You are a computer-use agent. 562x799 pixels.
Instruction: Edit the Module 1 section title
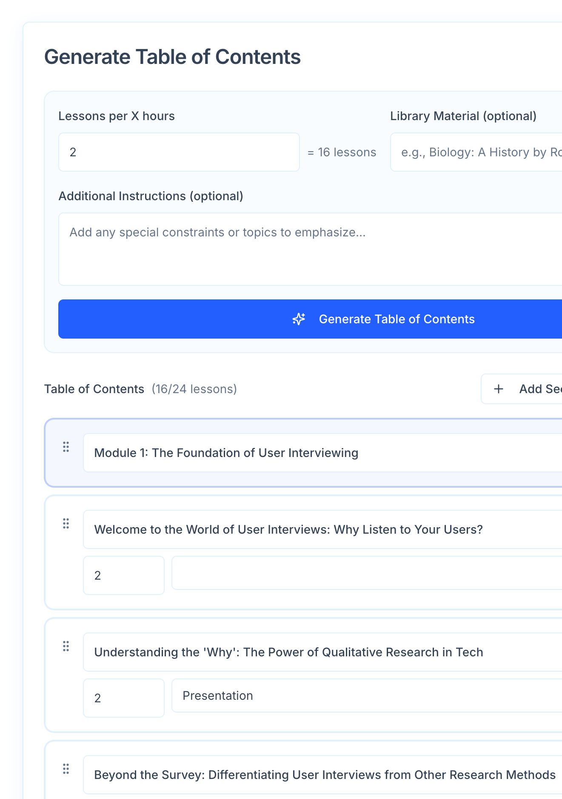(323, 453)
